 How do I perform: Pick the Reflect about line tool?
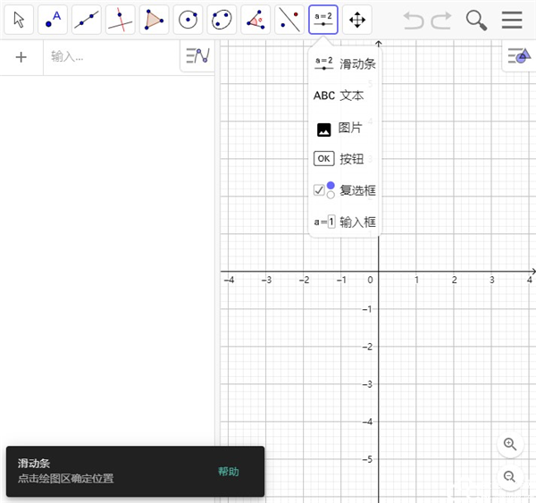pos(289,20)
